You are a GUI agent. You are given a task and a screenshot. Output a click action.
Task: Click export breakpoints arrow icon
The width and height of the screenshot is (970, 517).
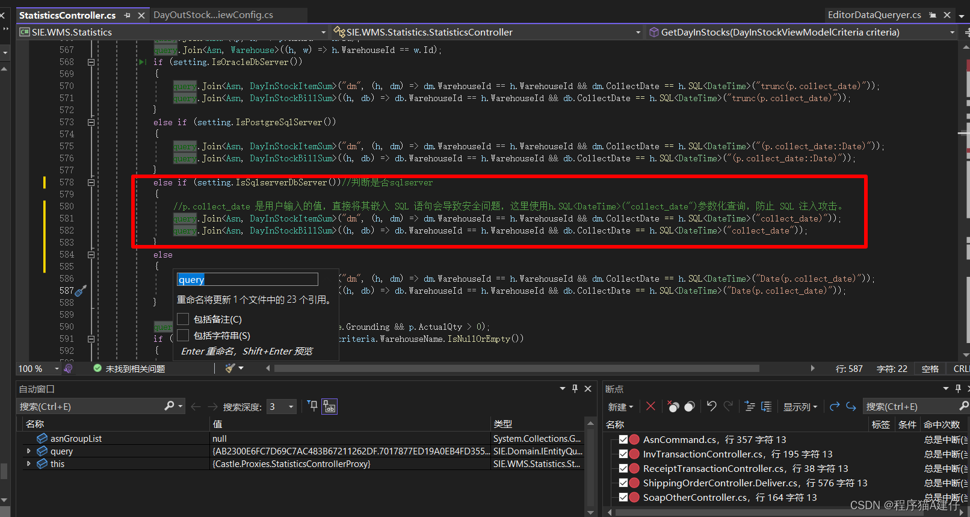pyautogui.click(x=835, y=406)
